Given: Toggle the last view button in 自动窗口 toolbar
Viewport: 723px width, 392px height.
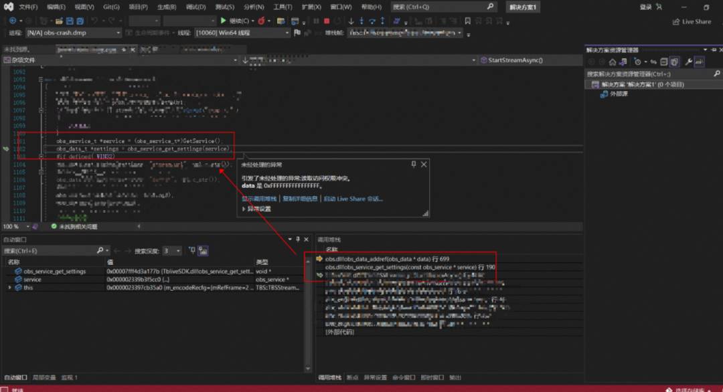Looking at the screenshot, I should (x=203, y=251).
